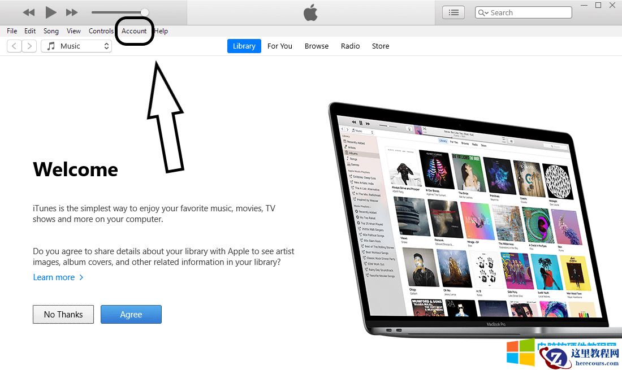Click the Agree button
Screen dimensions: 622x370
[x=131, y=314]
